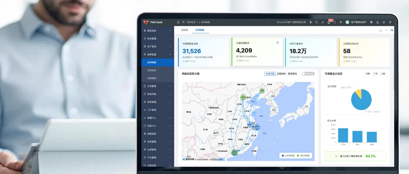The width and height of the screenshot is (409, 174).
Task: Expand the 运营管理 sidebar chevron
Action: [170, 150]
